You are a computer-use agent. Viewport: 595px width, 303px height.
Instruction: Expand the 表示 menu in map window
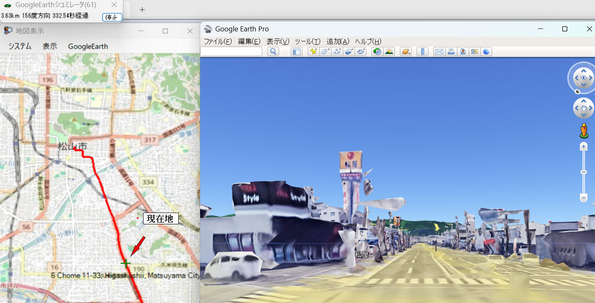click(50, 46)
